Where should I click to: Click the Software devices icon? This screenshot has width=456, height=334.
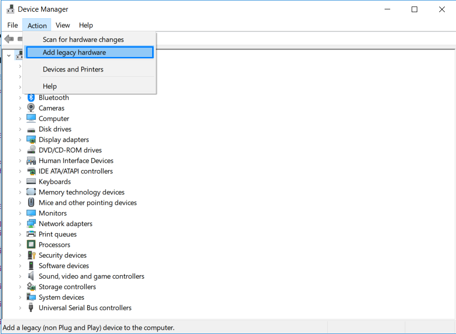pyautogui.click(x=31, y=266)
